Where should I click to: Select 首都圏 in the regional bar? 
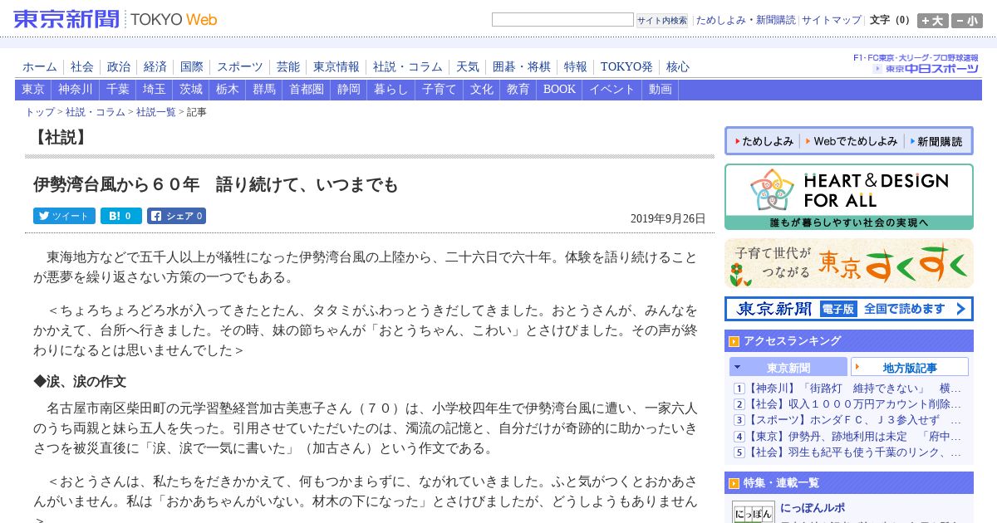tap(307, 90)
